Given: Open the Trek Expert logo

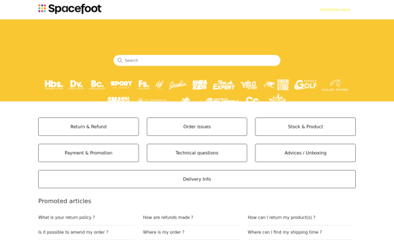Looking at the screenshot, I should (224, 85).
